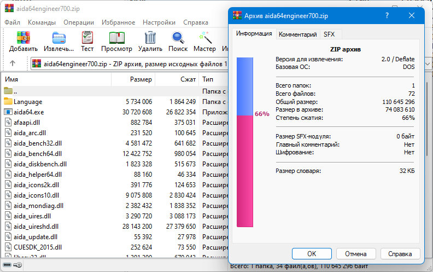This screenshot has height=272, width=433.
Task: Select the aida64.exe application icon
Action: (8, 112)
